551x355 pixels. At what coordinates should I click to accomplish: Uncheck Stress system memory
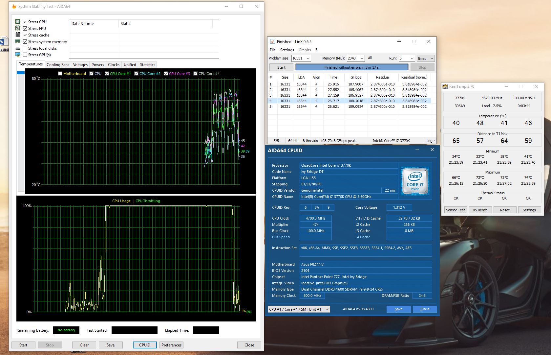pyautogui.click(x=25, y=41)
